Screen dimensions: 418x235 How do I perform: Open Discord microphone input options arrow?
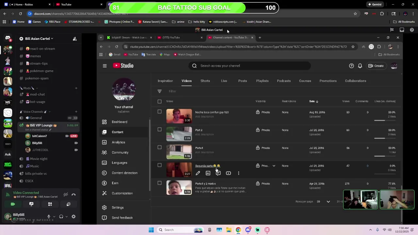pos(54,216)
